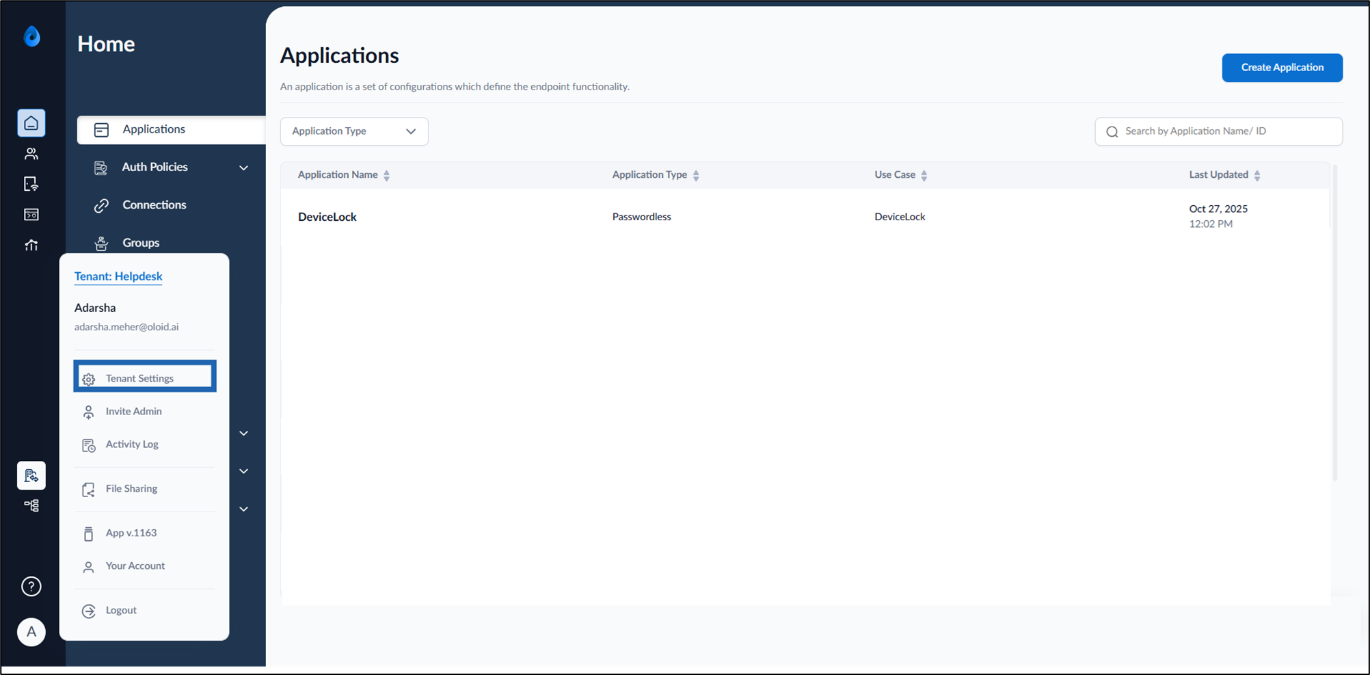Click the Logout arrow icon
Screen dimensions: 1370x675
coord(89,611)
